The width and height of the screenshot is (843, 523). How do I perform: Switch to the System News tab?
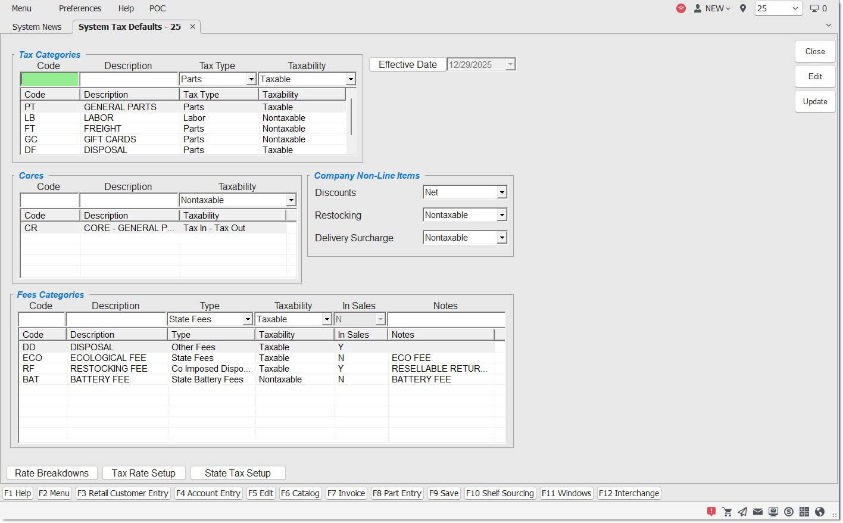point(37,27)
